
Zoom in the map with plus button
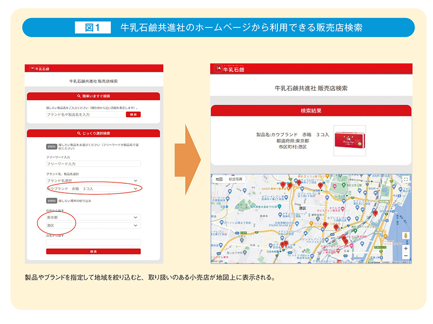(405, 248)
